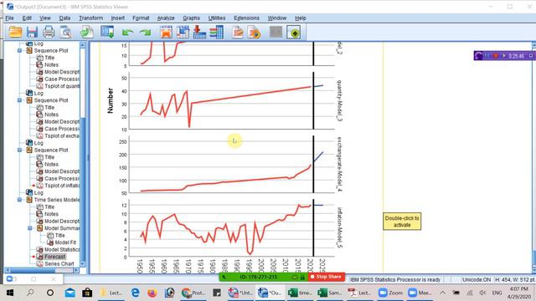Image resolution: width=536 pixels, height=301 pixels.
Task: Select Series Chart in the outline
Action: point(59,264)
